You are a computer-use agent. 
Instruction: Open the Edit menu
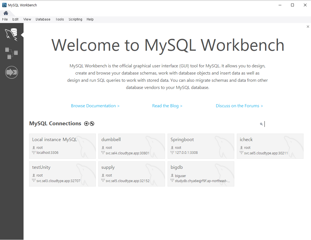[15, 19]
